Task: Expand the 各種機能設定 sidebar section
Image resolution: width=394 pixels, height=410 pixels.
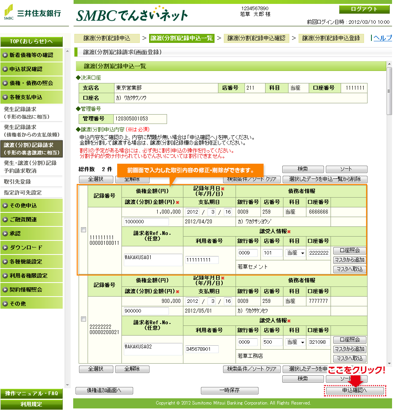Action: [x=32, y=262]
